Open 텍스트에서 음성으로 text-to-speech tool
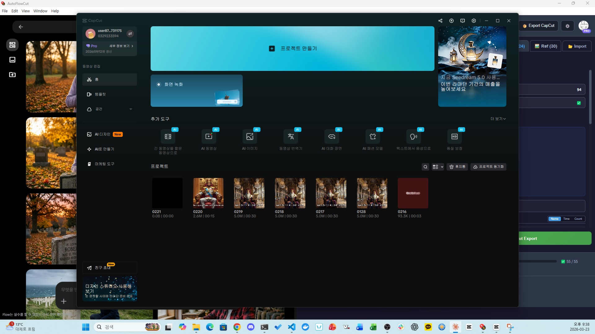The image size is (595, 334). point(413,137)
